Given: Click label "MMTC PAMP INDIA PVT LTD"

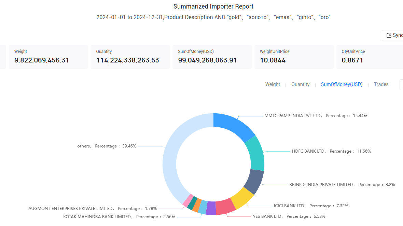Looking at the screenshot, I should click(x=293, y=116).
